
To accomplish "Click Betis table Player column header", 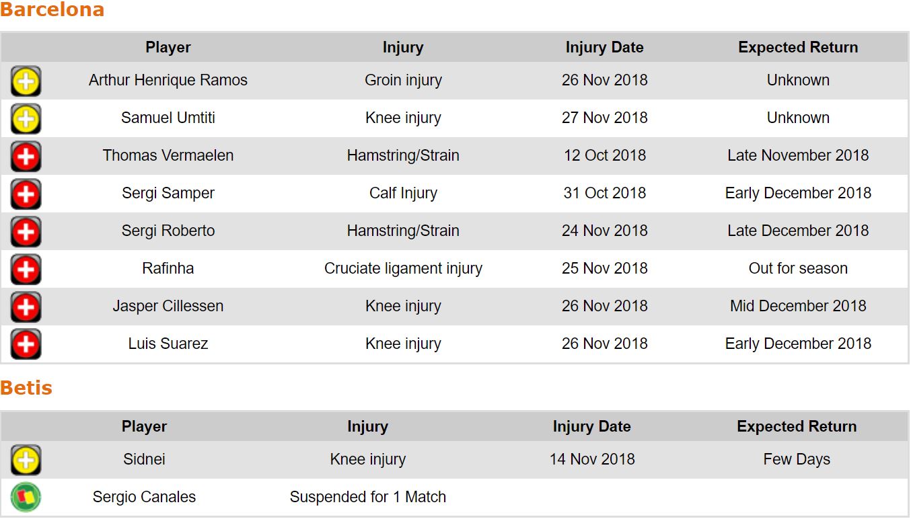I will (144, 426).
